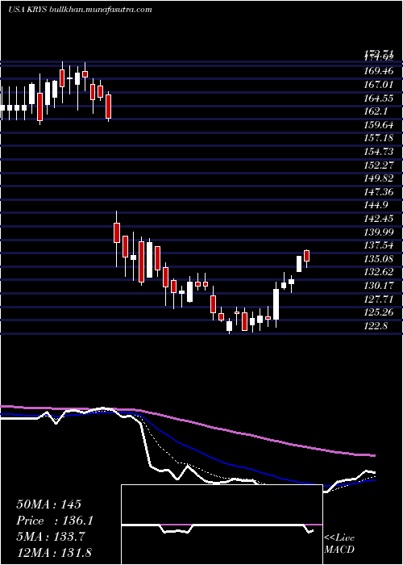Click the '<<Live MACD' label
Image resolution: width=403 pixels, height=565 pixels.
[339, 544]
